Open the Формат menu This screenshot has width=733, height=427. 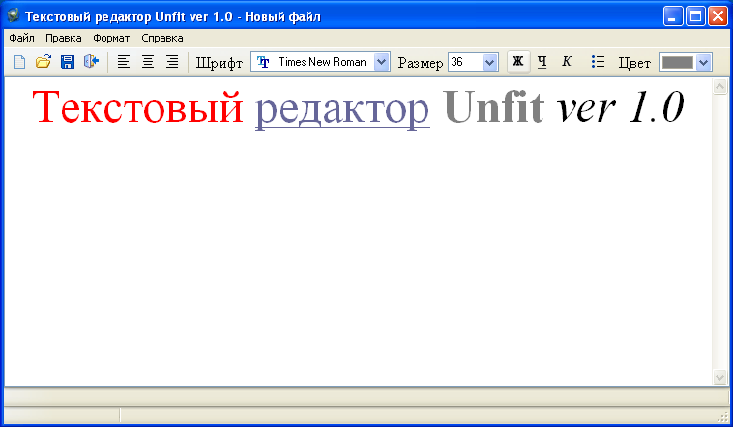coord(111,38)
